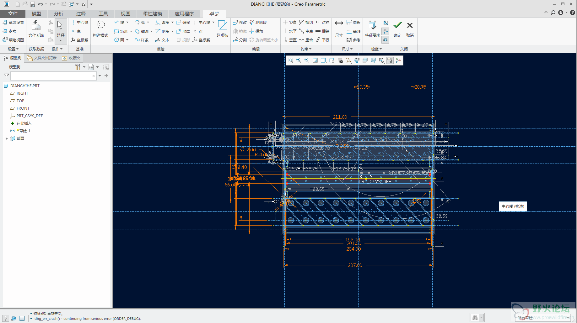Viewport: 577px width, 323px height.
Task: Click the 删除段 tool
Action: (258, 23)
